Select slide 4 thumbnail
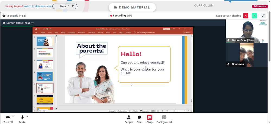Screen dimensions: 271x124 coord(45,76)
